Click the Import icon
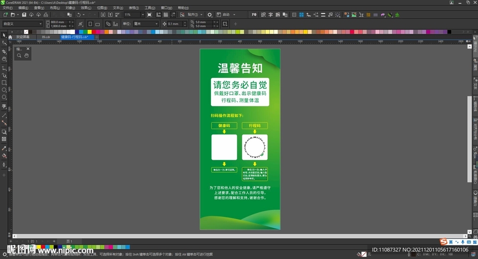This screenshot has width=478, height=259. [x=103, y=14]
